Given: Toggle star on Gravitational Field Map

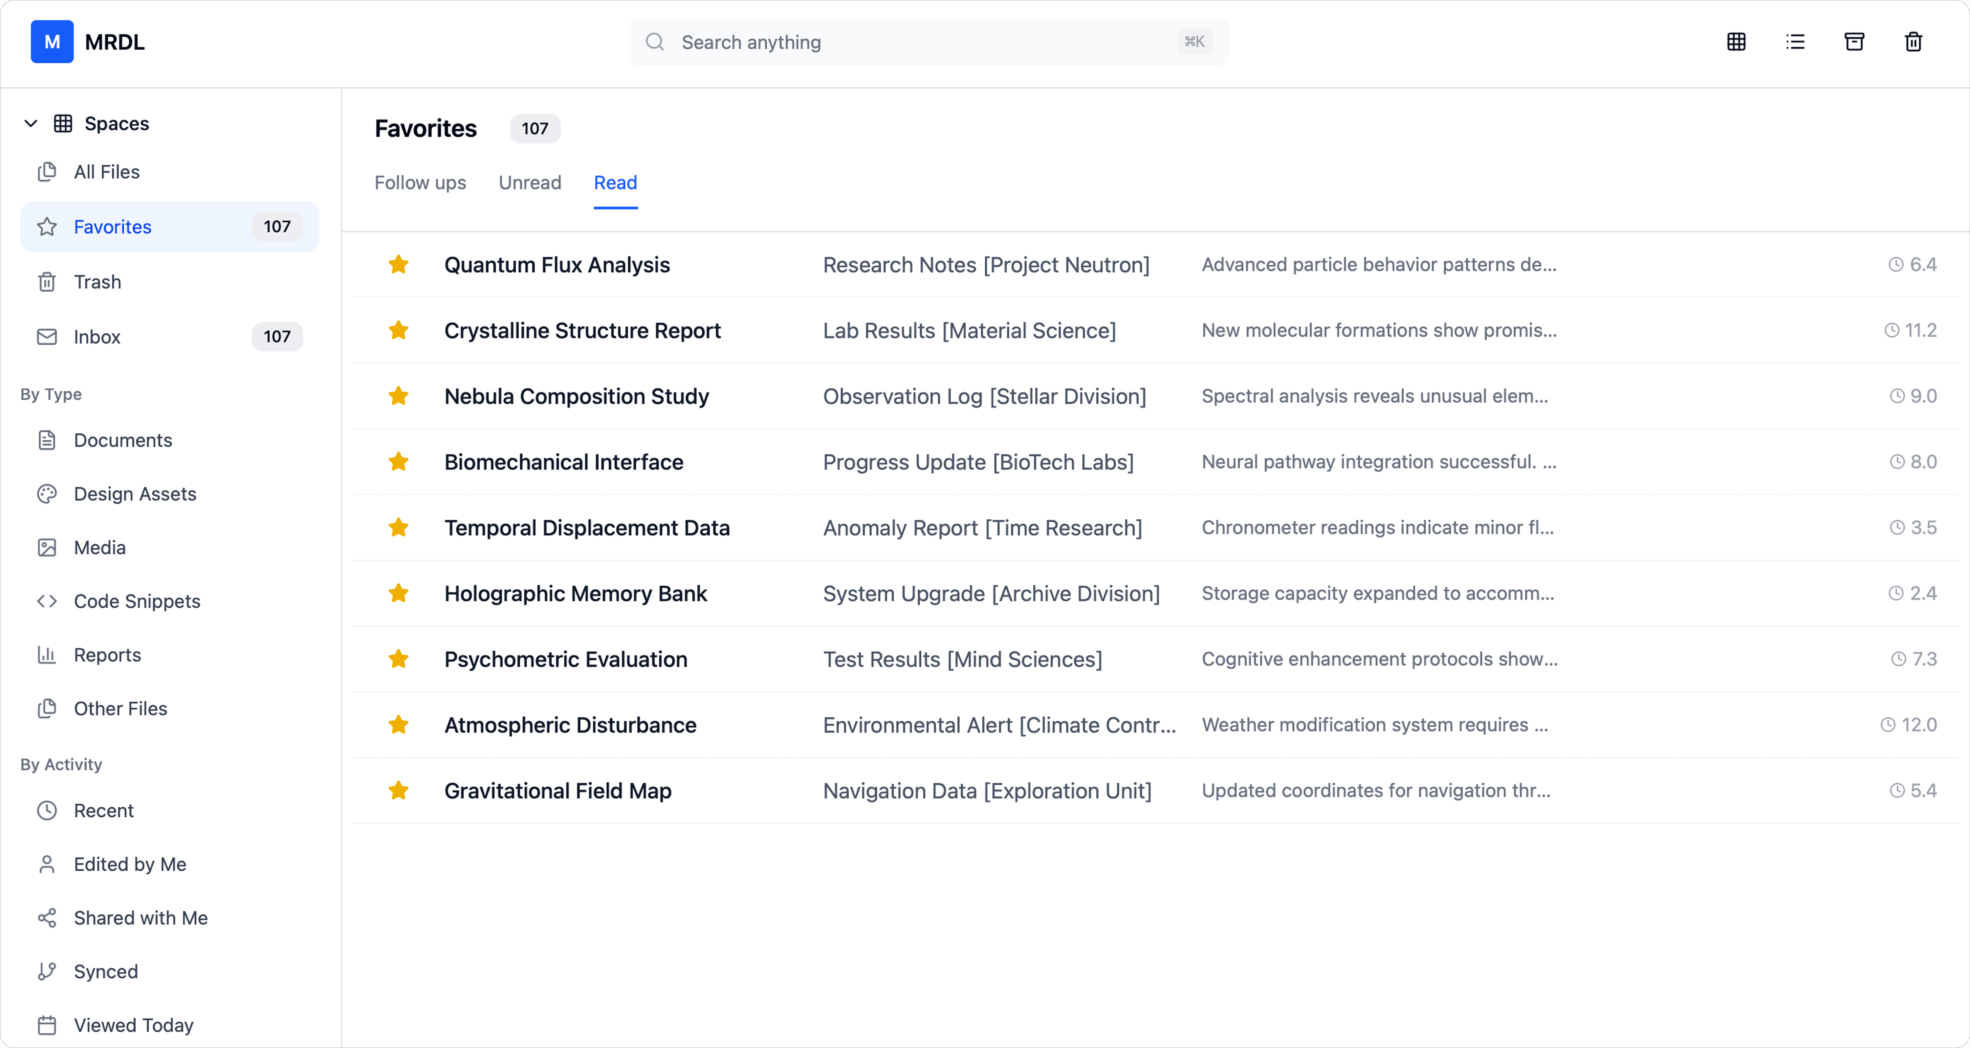Looking at the screenshot, I should 398,791.
